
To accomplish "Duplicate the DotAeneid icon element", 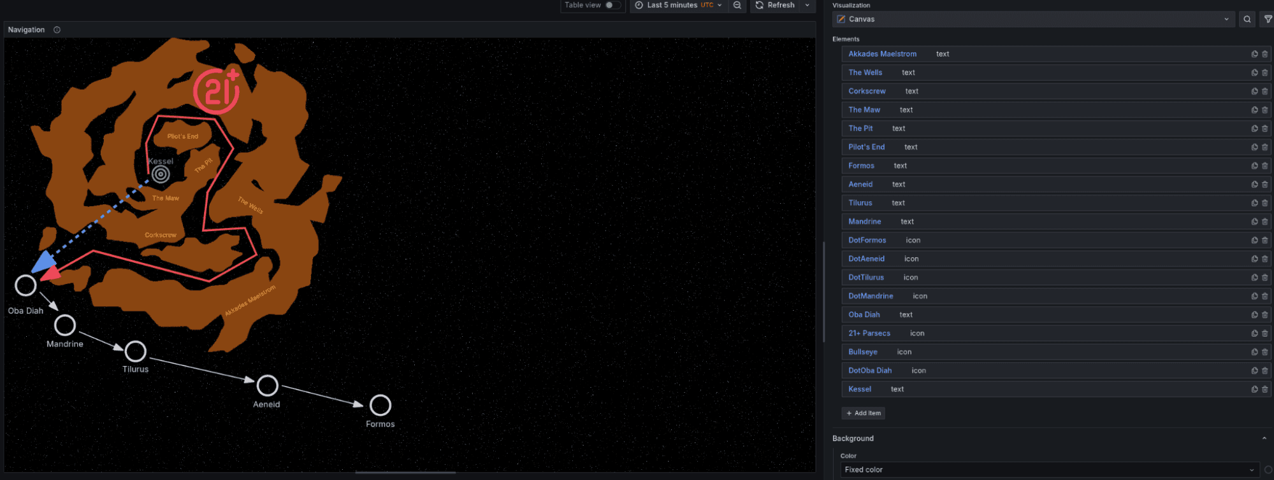I will (x=1254, y=258).
